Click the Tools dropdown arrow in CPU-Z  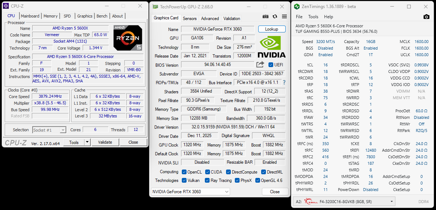coord(87,143)
